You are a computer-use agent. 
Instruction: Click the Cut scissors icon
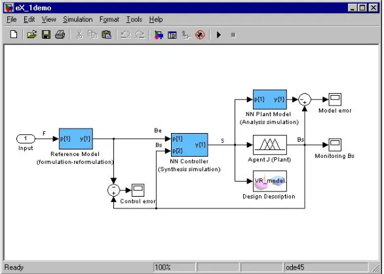(x=79, y=35)
